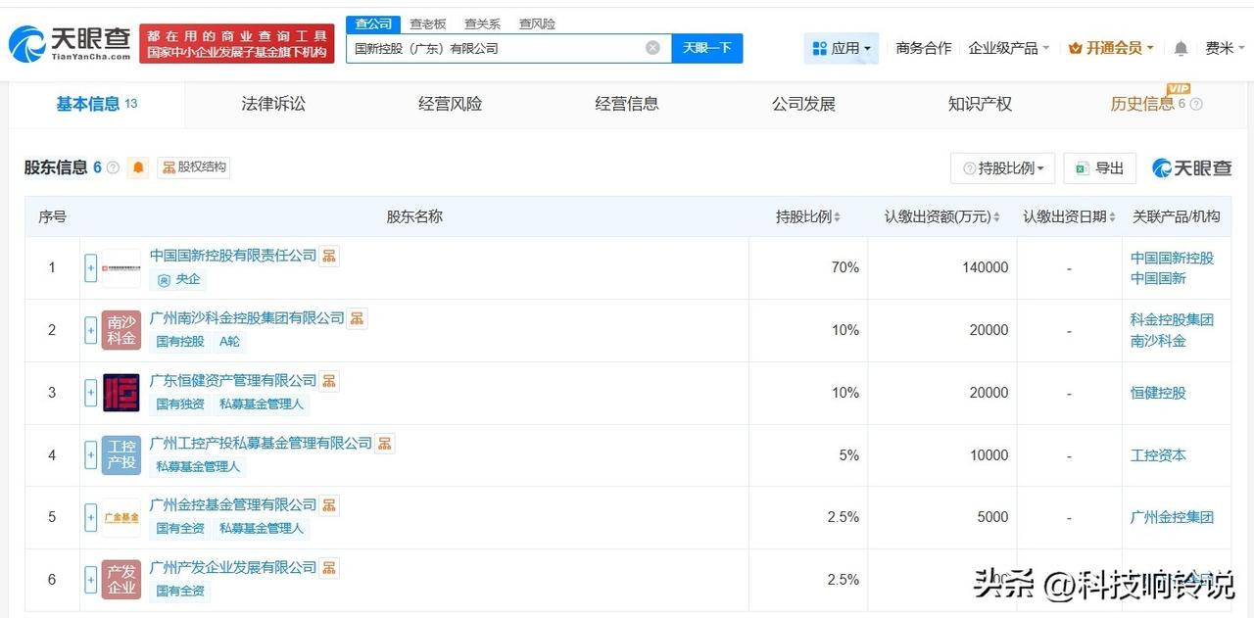Click the orange alert bell beside 股东信息
This screenshot has height=618, width=1254.
tap(139, 167)
